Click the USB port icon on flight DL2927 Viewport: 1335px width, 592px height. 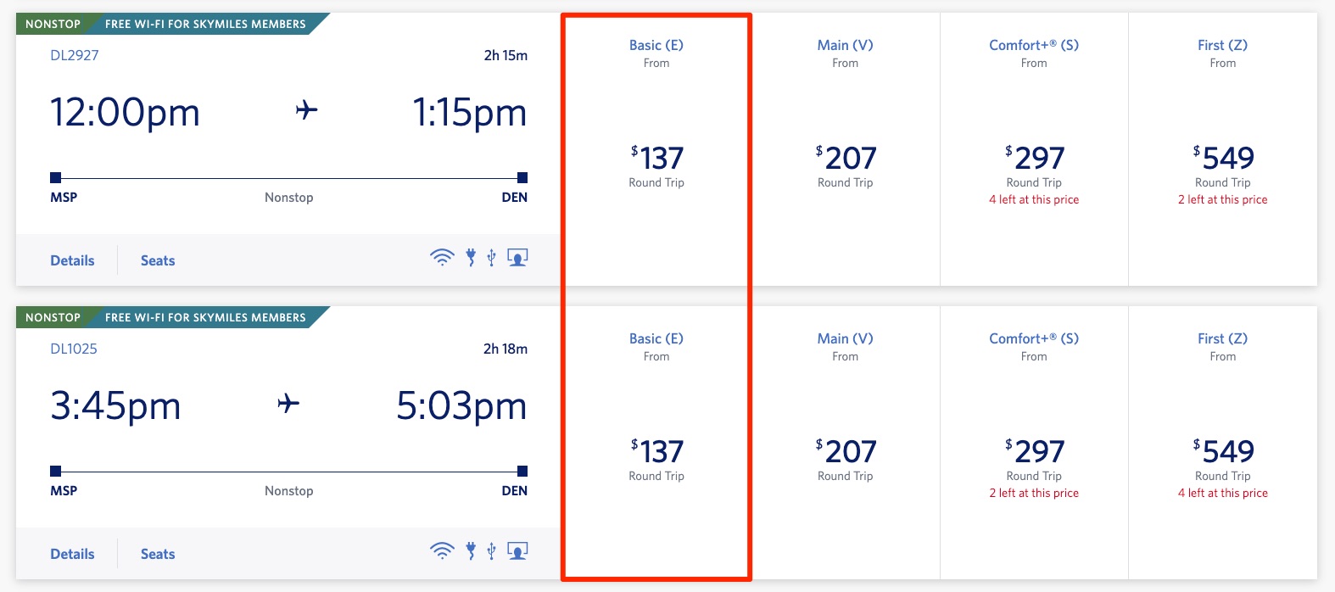(490, 258)
